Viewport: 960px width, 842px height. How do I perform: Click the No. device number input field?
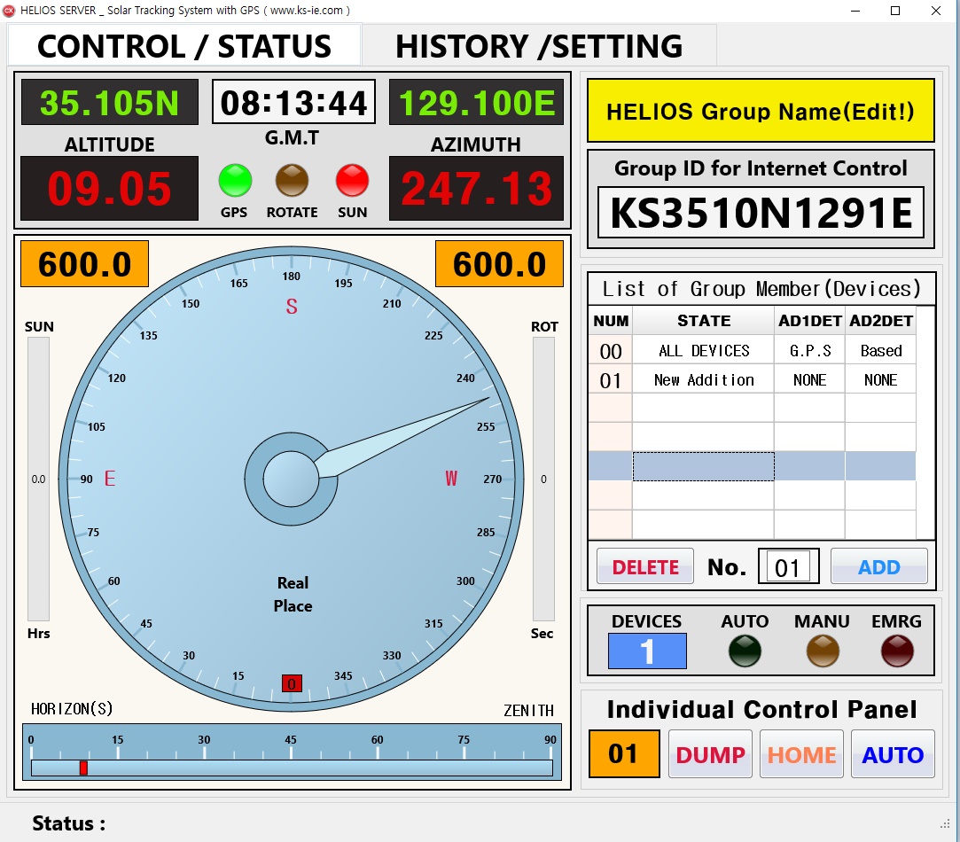789,566
